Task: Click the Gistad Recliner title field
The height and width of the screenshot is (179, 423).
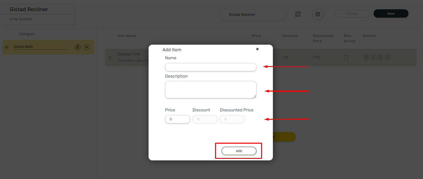Action: (38, 9)
